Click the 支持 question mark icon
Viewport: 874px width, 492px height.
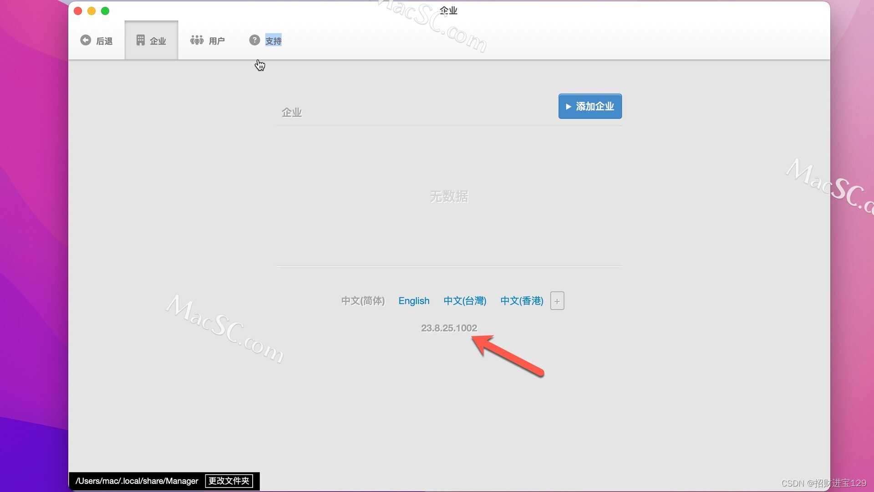pyautogui.click(x=254, y=40)
